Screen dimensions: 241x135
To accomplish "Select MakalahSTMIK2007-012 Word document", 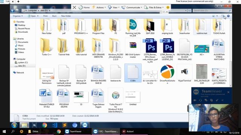I will click(47, 98).
